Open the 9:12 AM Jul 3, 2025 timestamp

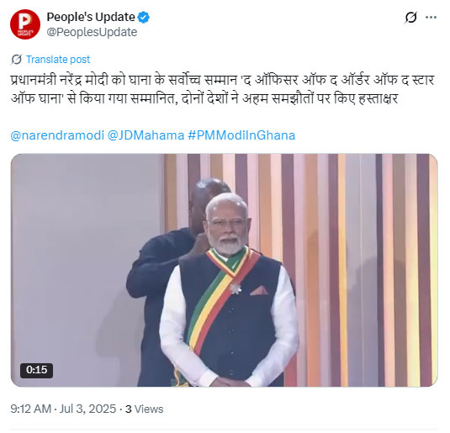point(63,409)
